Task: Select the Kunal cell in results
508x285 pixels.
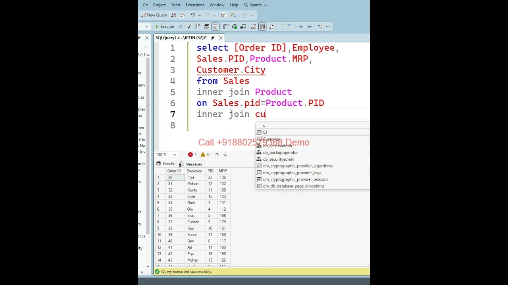Action: point(195,235)
